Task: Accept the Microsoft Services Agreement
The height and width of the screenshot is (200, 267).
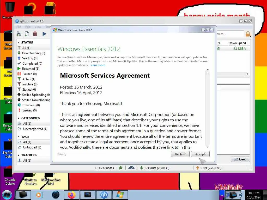Action: pos(200,154)
